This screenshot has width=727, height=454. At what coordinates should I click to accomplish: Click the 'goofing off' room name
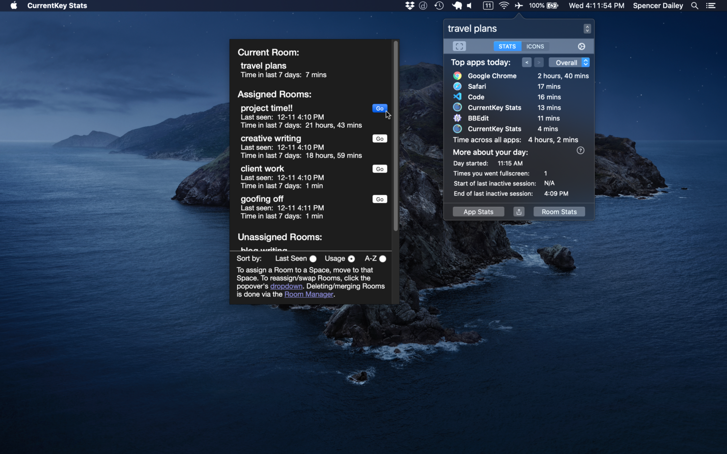(x=262, y=199)
